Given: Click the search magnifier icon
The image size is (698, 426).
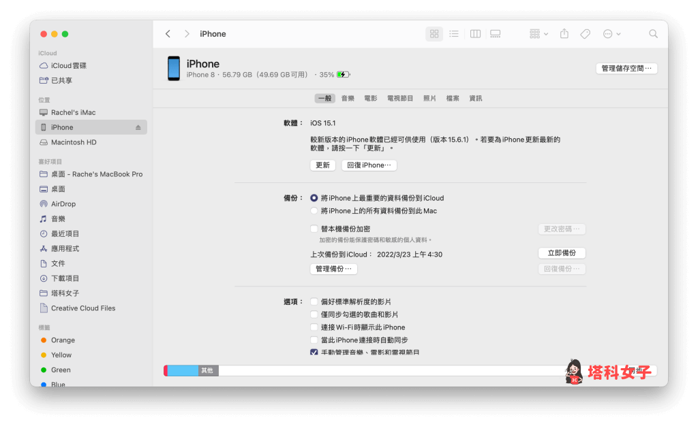Looking at the screenshot, I should coord(653,34).
